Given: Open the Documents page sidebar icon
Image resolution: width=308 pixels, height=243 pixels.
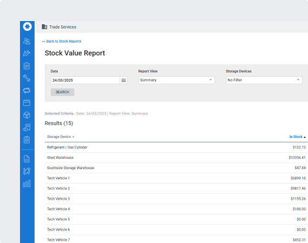Looking at the screenshot, I should pos(26,159).
